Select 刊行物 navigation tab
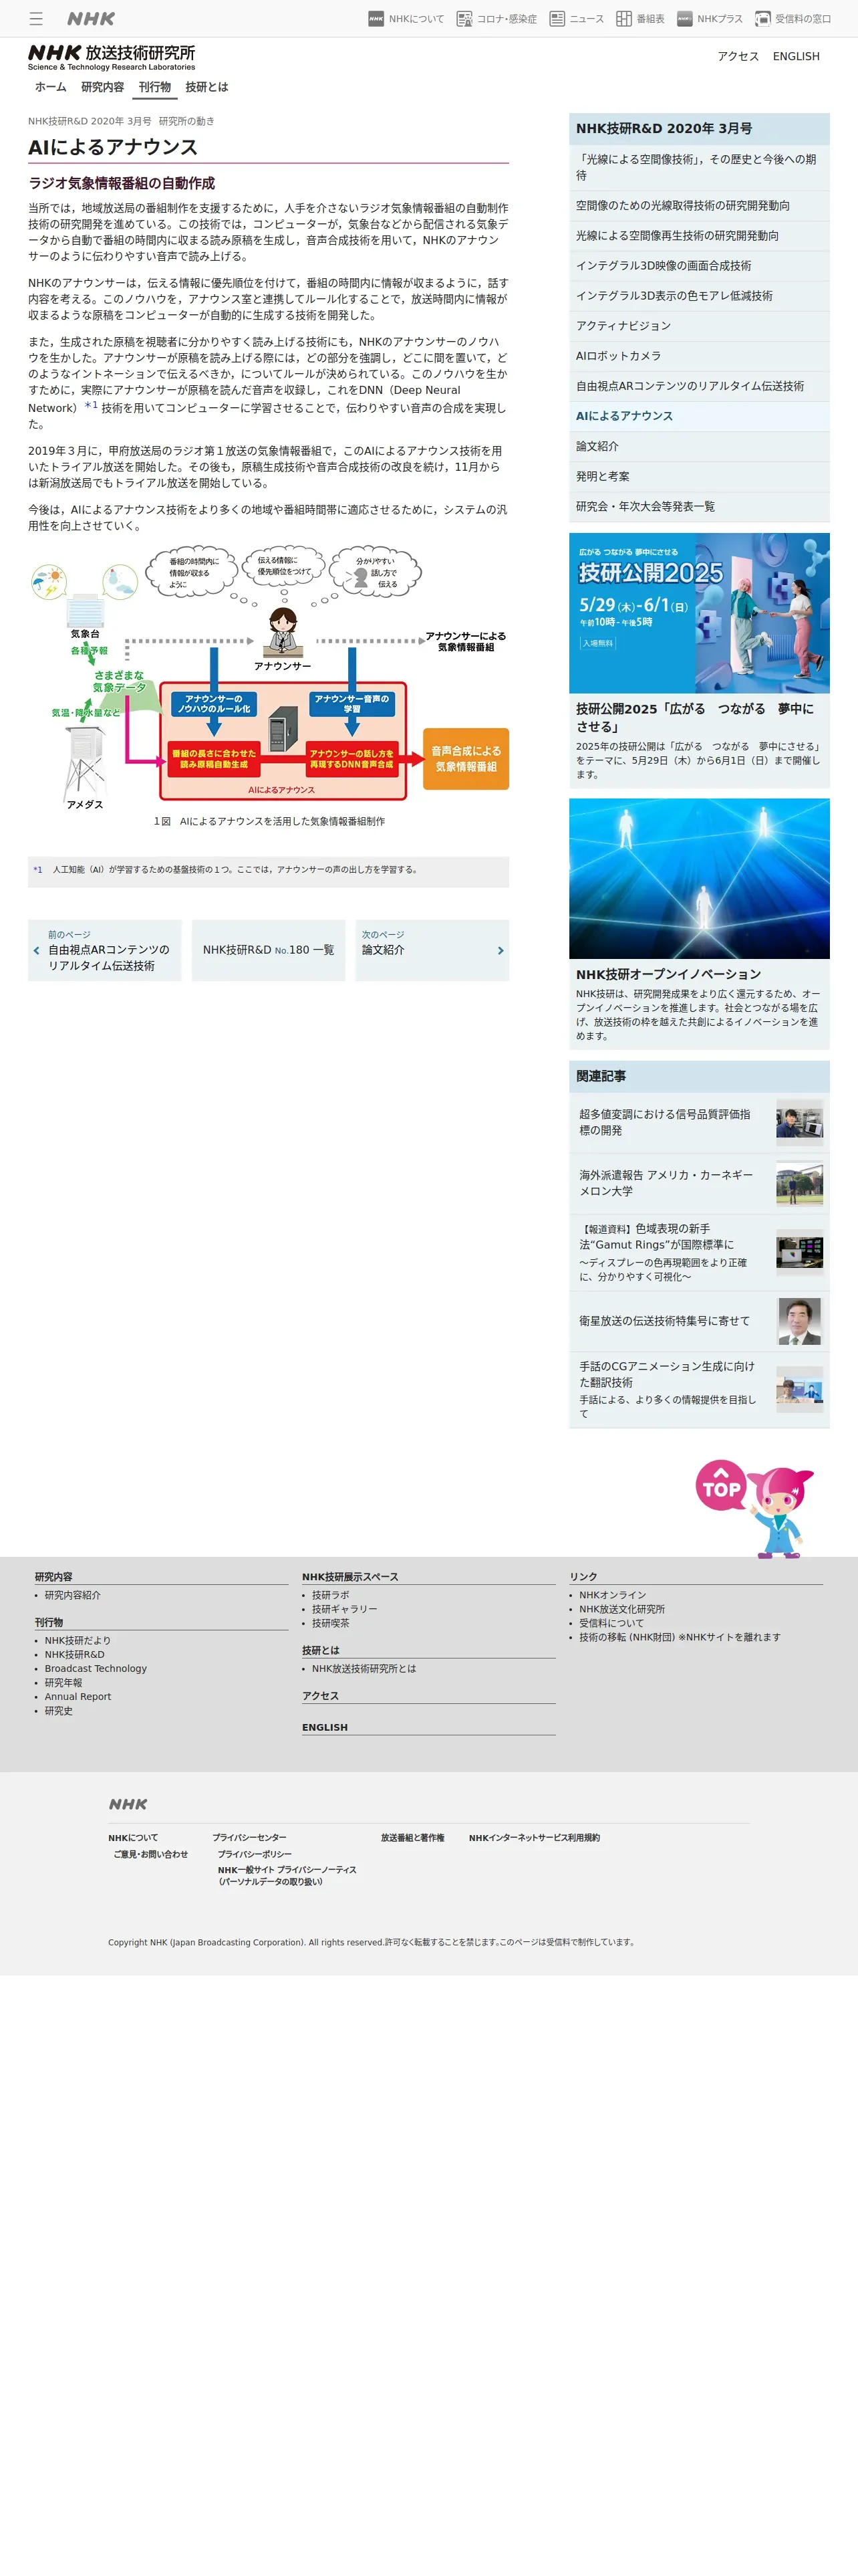The image size is (858, 2576). [x=155, y=87]
